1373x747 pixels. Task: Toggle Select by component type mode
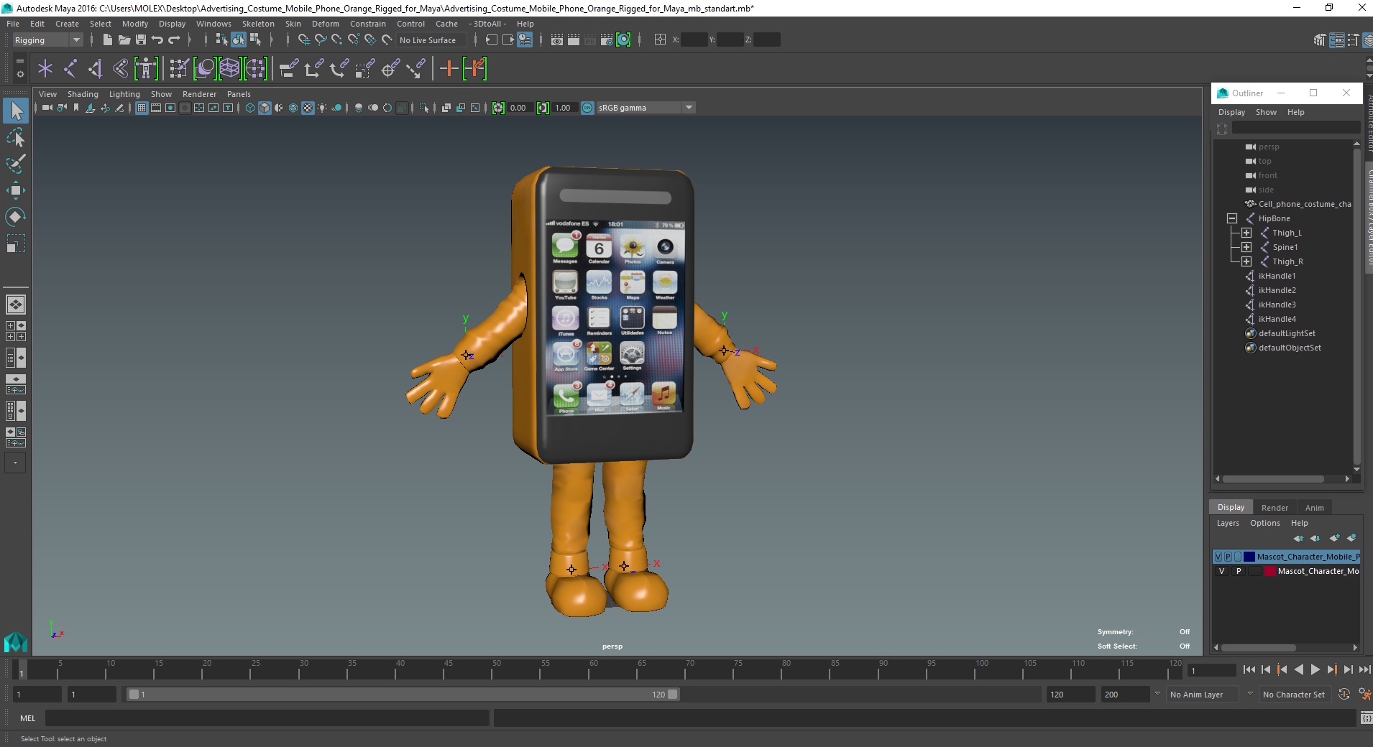tap(255, 40)
